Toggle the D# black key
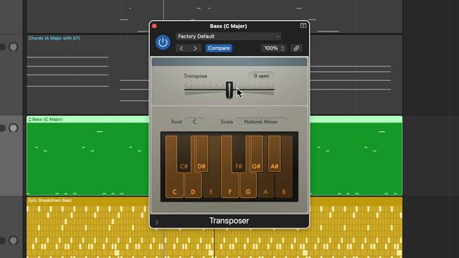This screenshot has width=459, height=258. (x=202, y=153)
